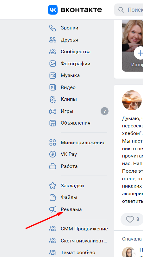Open Видео via the play icon
This screenshot has height=257, width=143.
pyautogui.click(x=53, y=87)
